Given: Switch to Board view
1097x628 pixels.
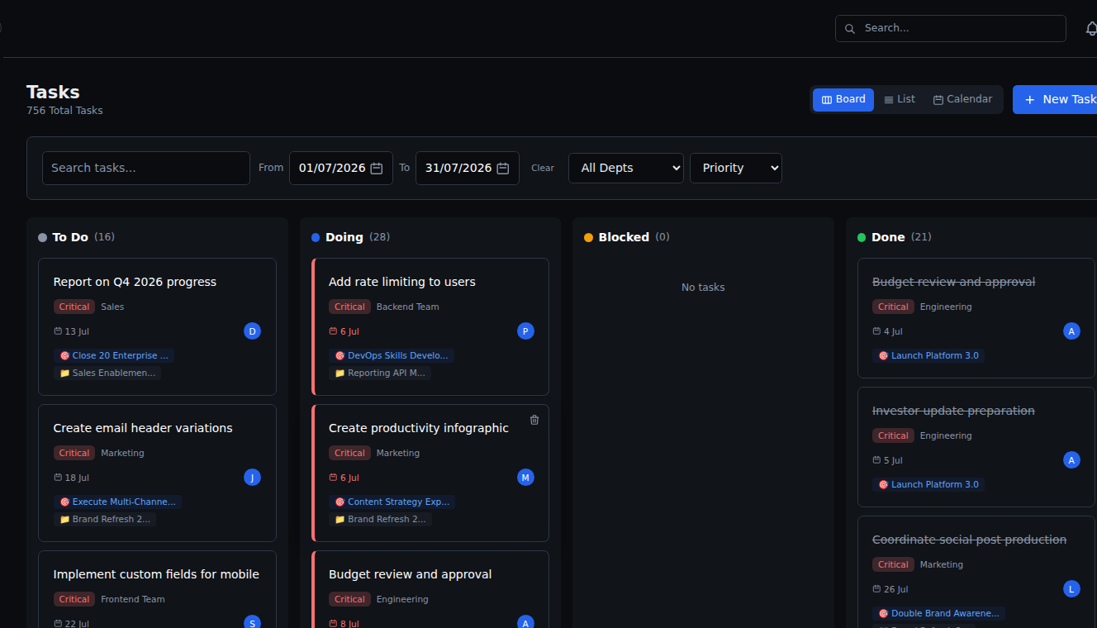Looking at the screenshot, I should point(843,99).
